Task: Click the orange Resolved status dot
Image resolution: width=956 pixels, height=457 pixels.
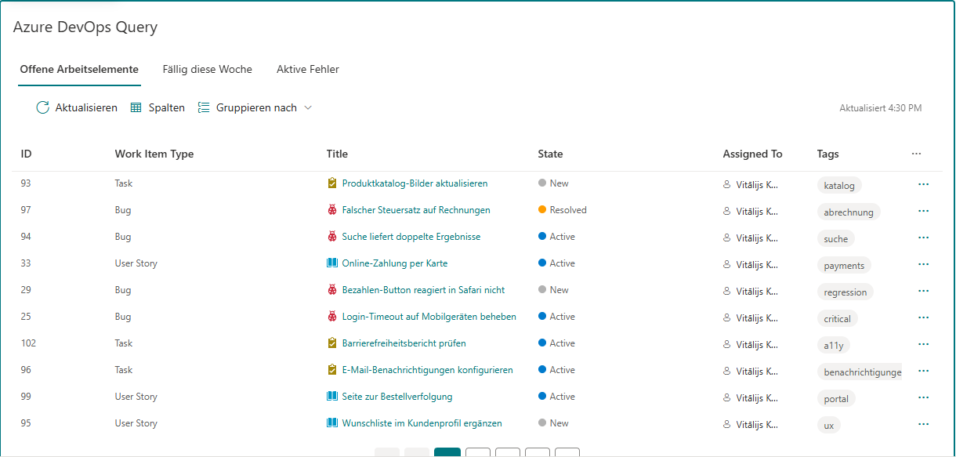Action: pyautogui.click(x=542, y=210)
